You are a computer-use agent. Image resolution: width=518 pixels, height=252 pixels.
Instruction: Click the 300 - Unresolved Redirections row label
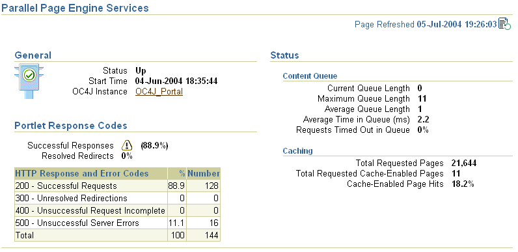tap(72, 199)
